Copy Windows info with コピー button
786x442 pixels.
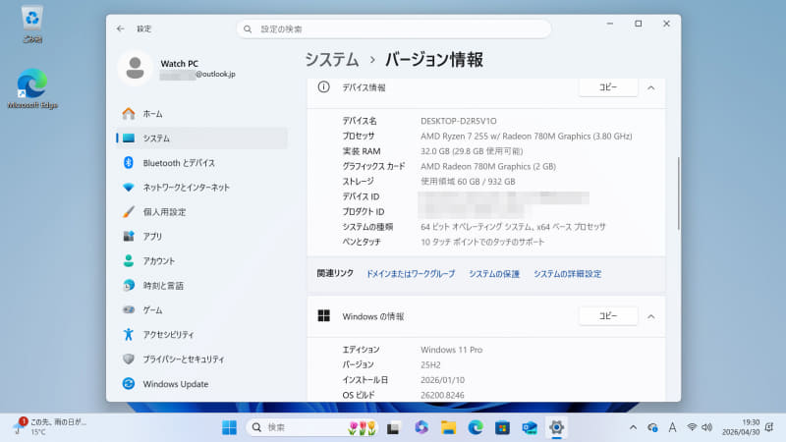pyautogui.click(x=608, y=316)
